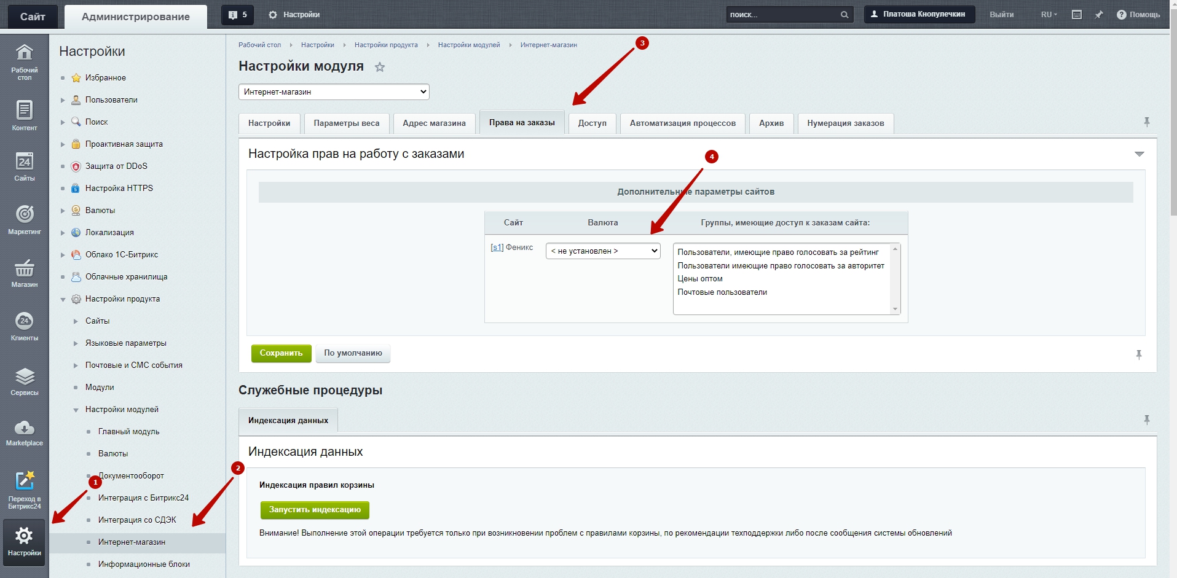The image size is (1177, 578).
Task: Click the Выйти logout link
Action: pyautogui.click(x=1002, y=15)
